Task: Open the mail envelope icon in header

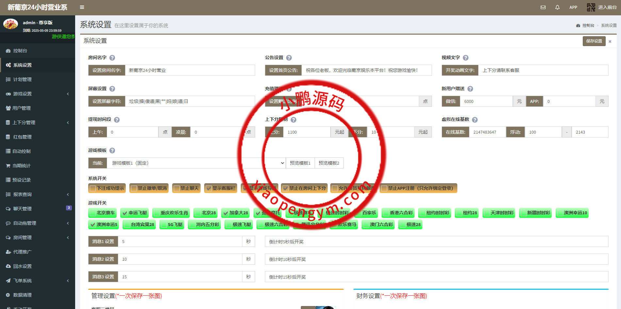Action: pos(543,7)
